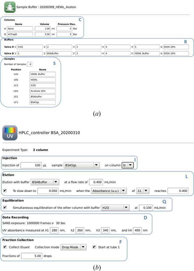The width and height of the screenshot is (194, 271).
Task: Click the 'reaches' threshold field 0.400
Action: tap(178, 191)
